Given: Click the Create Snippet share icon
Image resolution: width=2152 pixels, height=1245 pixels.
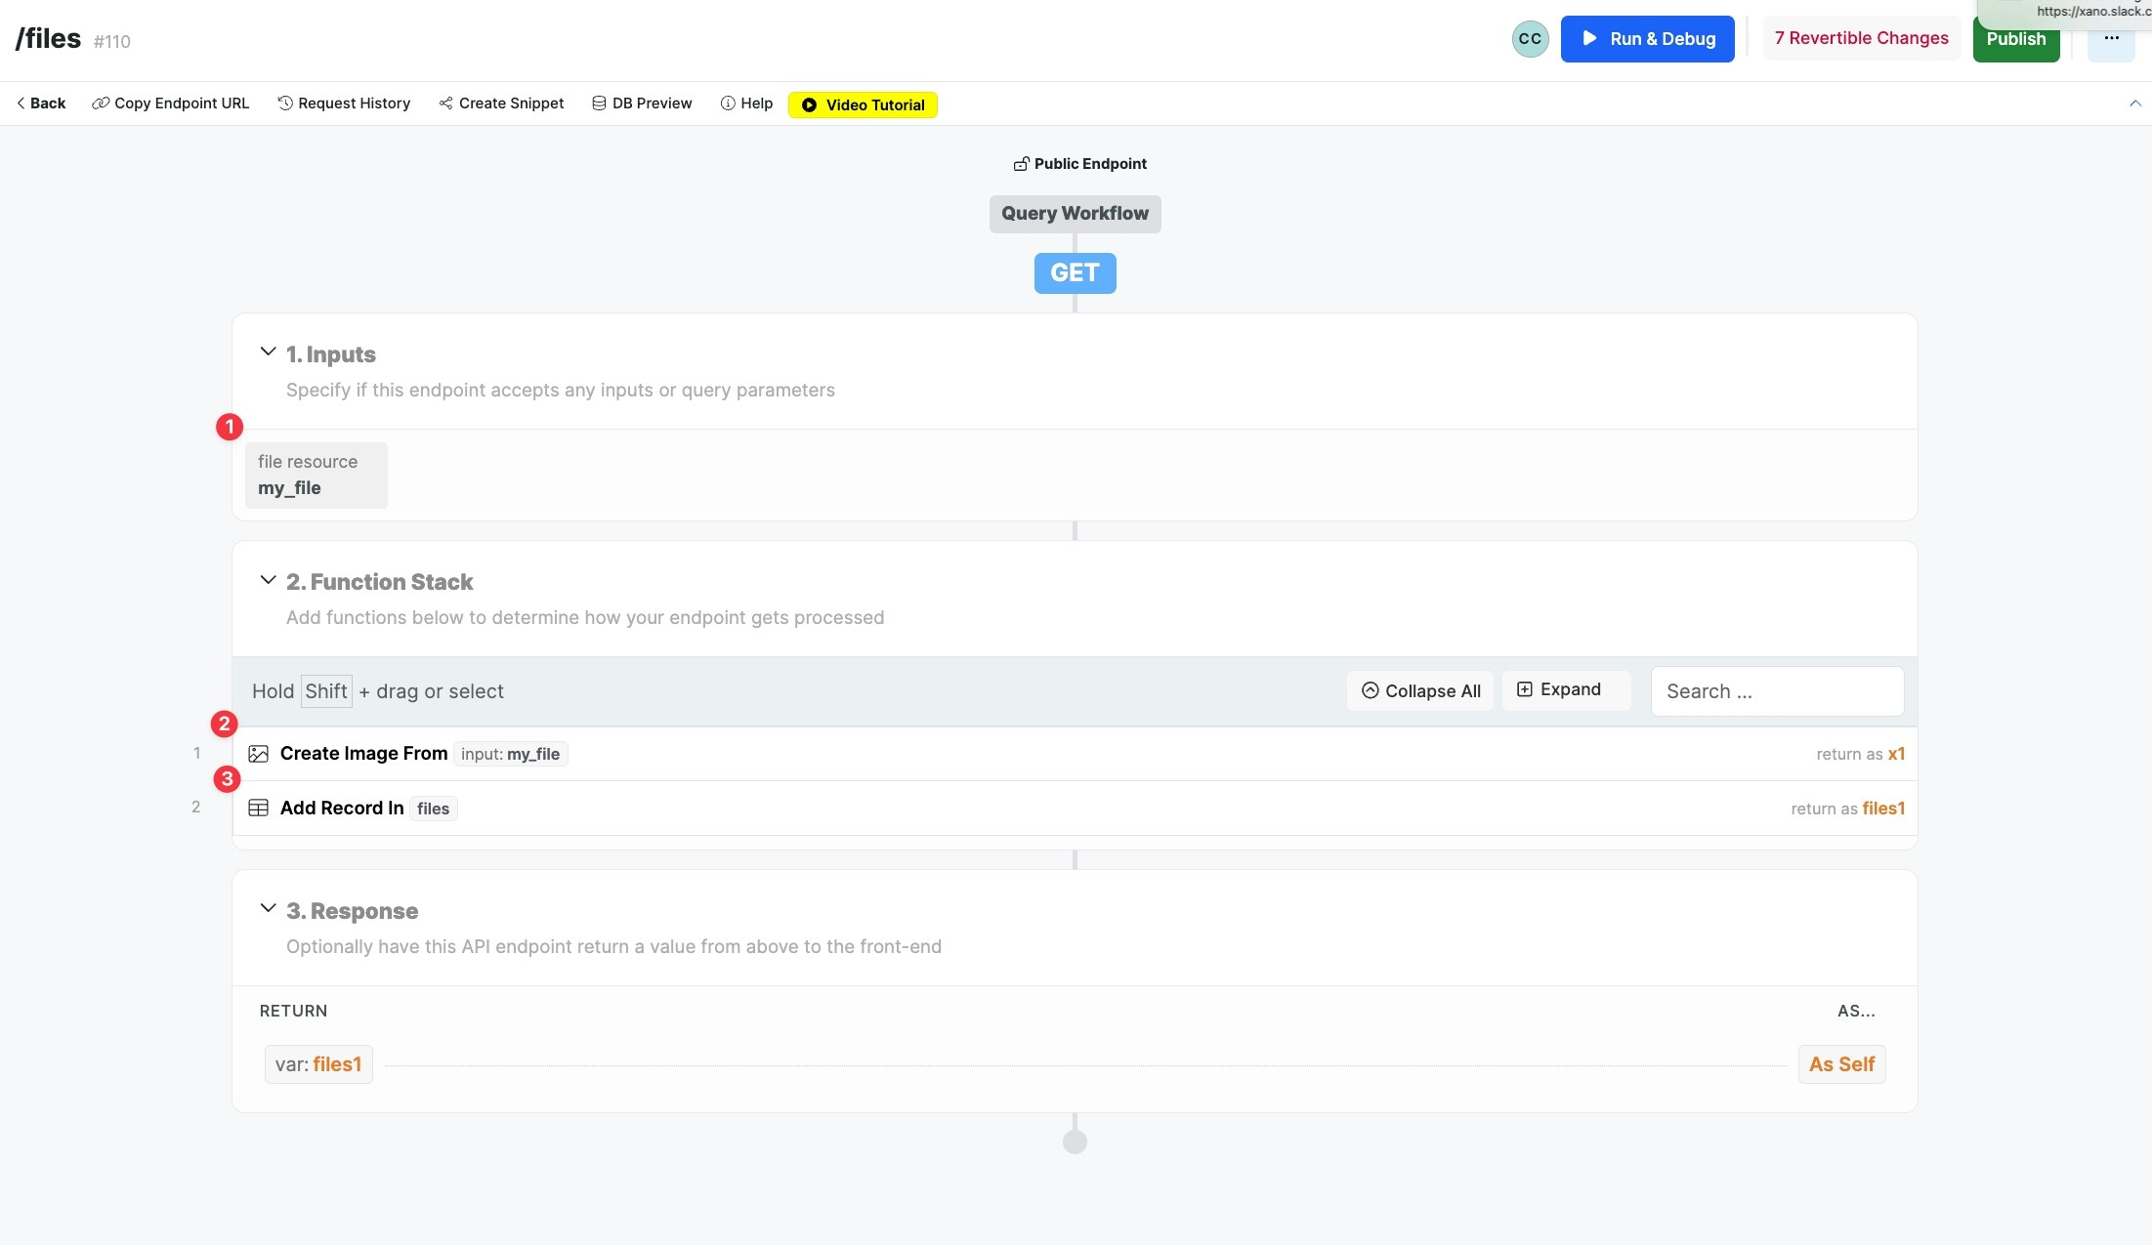Looking at the screenshot, I should pyautogui.click(x=445, y=104).
